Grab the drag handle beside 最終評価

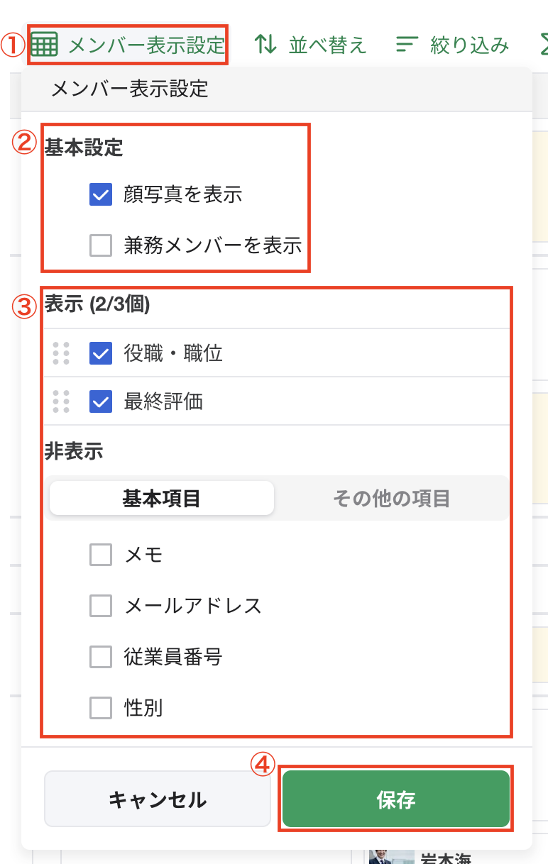[61, 401]
